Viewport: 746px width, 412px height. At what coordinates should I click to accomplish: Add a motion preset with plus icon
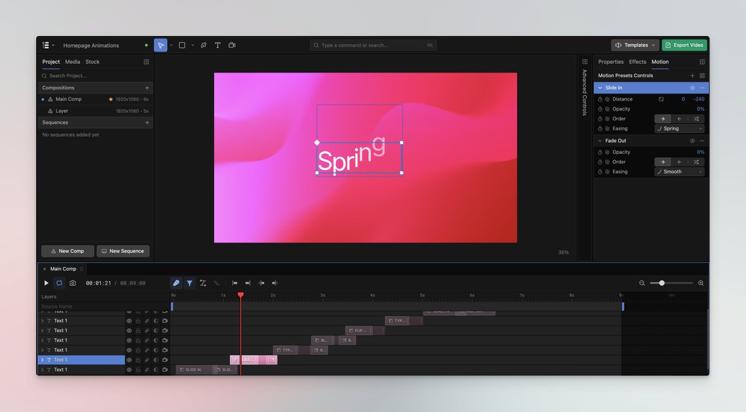pyautogui.click(x=693, y=76)
